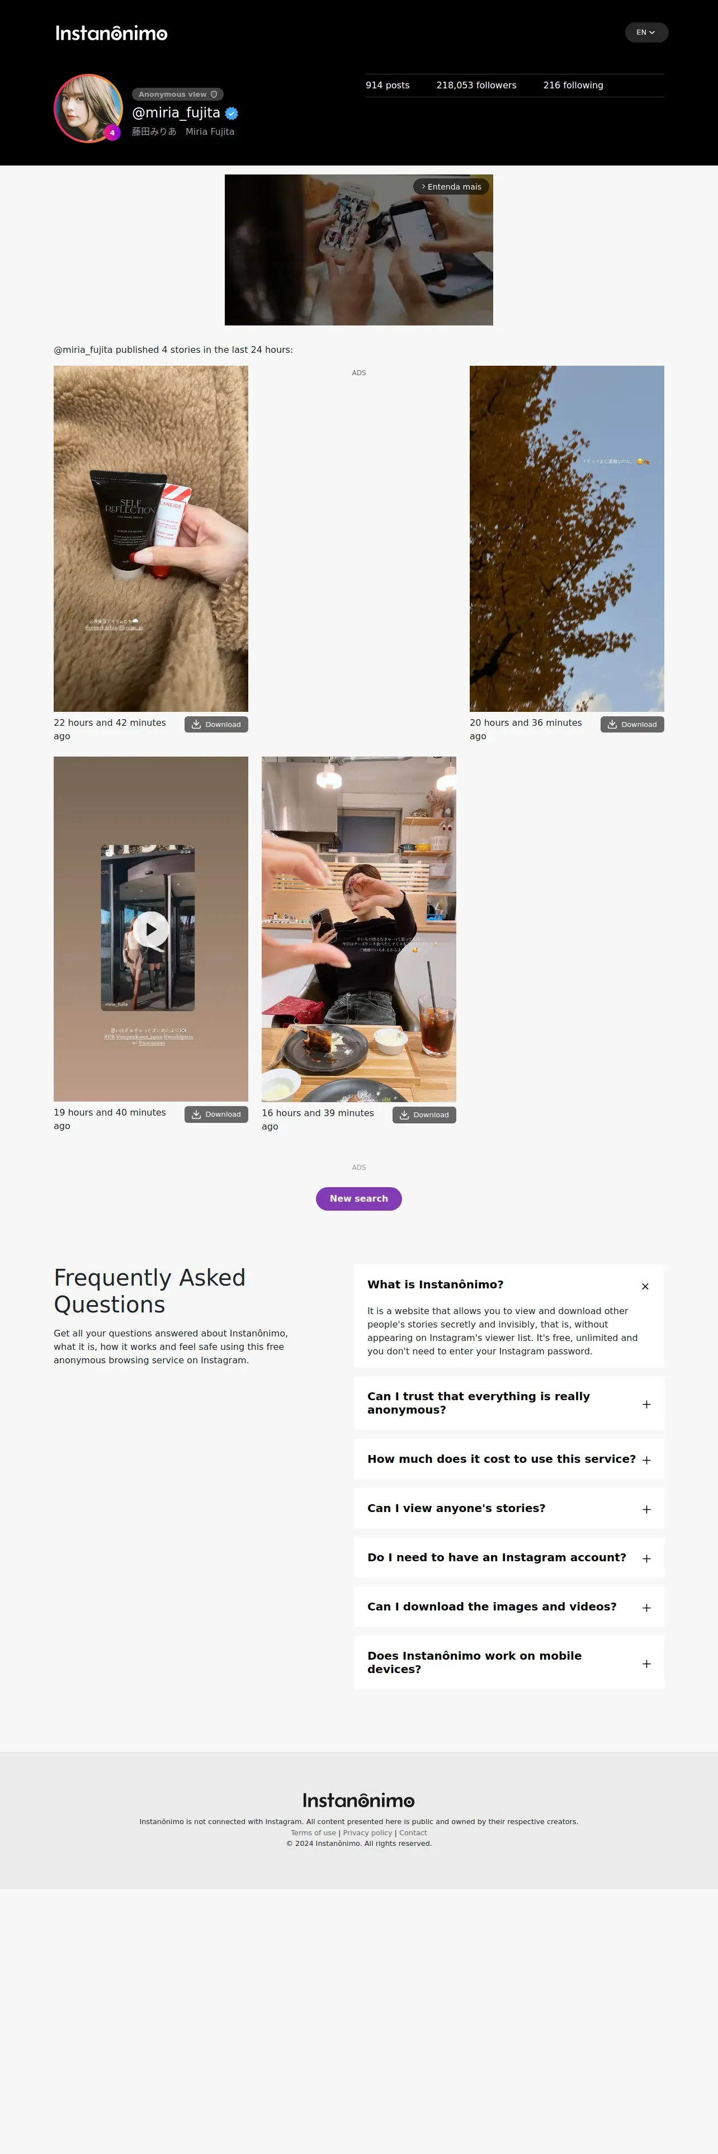This screenshot has height=2154, width=718.
Task: Open the Privacy policy footer link
Action: point(367,1832)
